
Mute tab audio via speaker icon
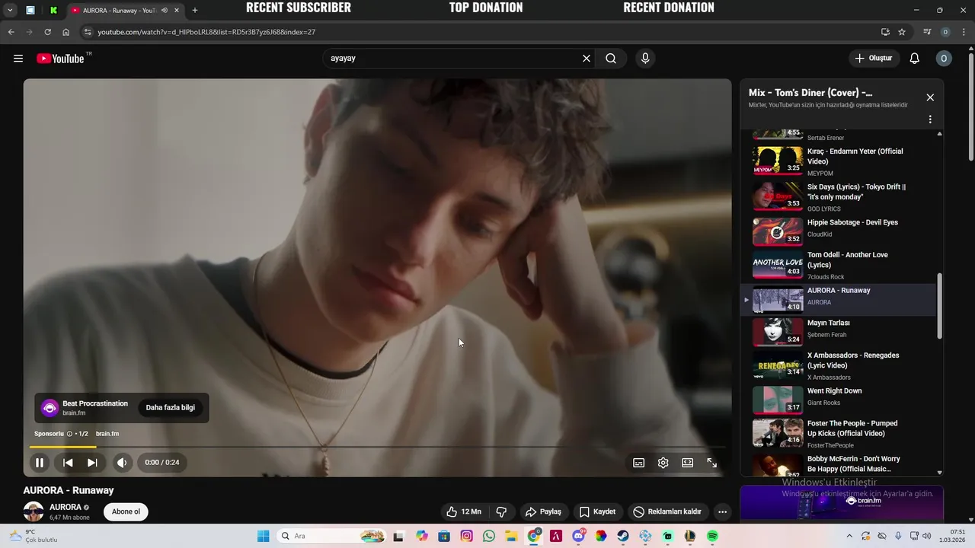pyautogui.click(x=165, y=11)
